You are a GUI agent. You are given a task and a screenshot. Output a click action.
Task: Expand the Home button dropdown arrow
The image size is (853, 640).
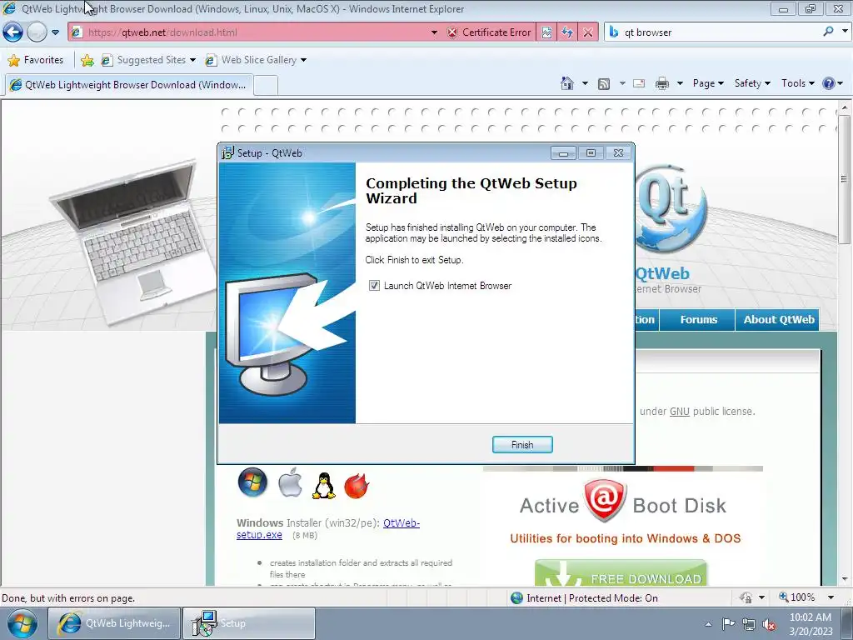[x=585, y=83]
